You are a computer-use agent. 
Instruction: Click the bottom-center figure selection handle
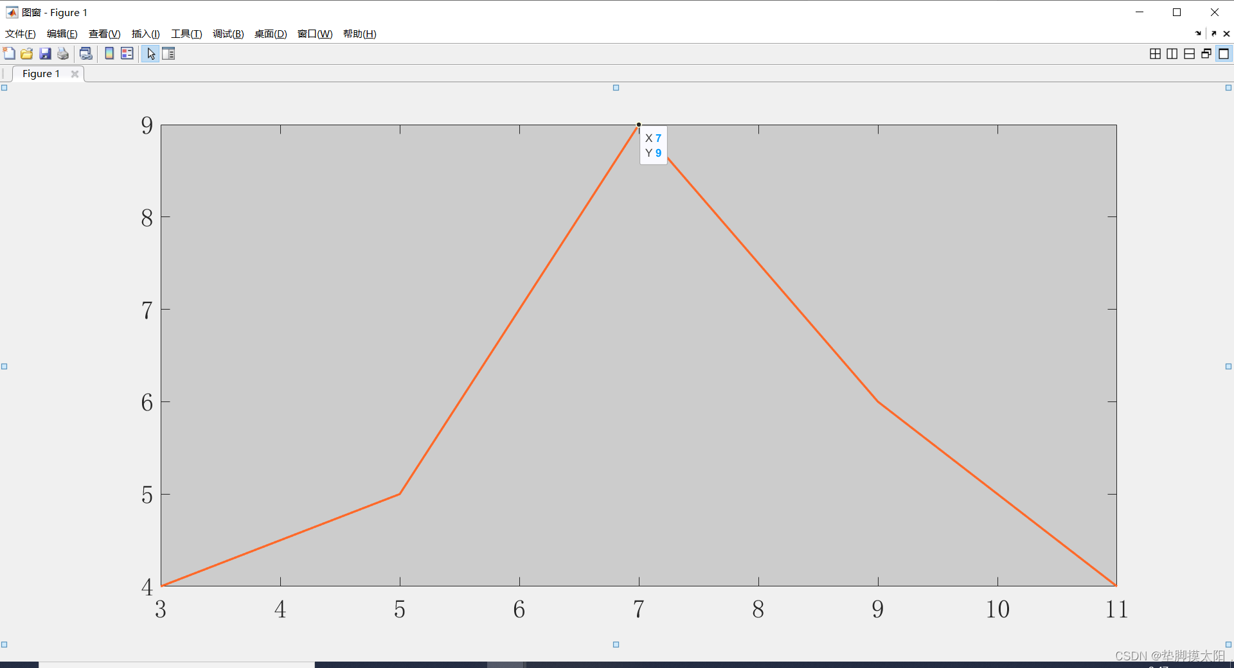click(616, 644)
